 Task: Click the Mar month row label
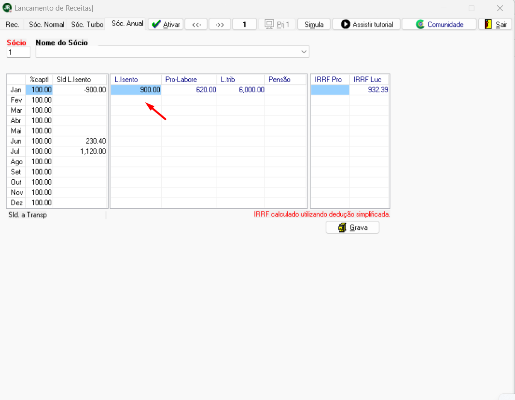16,110
